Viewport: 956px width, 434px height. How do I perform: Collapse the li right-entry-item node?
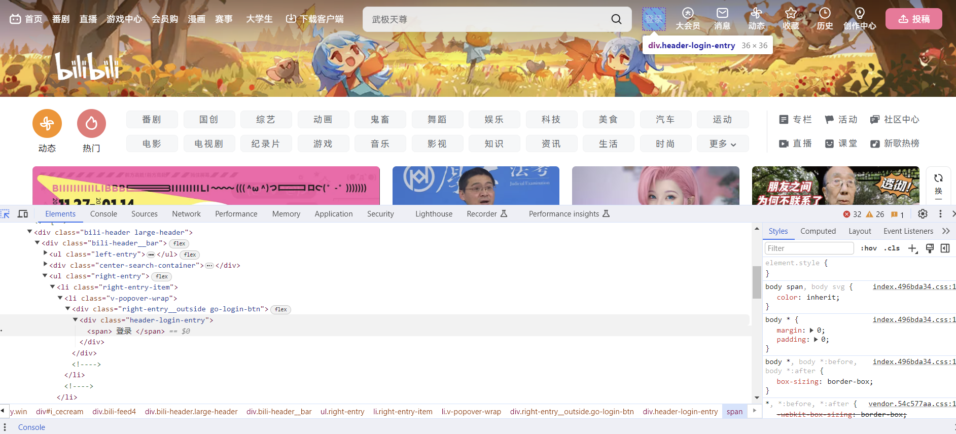(x=52, y=287)
